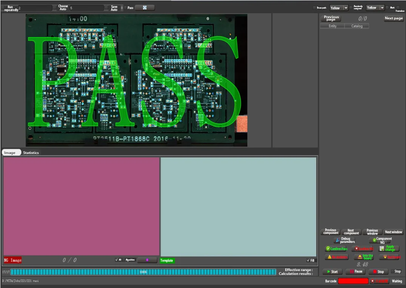Switch to the Statistics tab
The width and height of the screenshot is (406, 288).
[31, 153]
